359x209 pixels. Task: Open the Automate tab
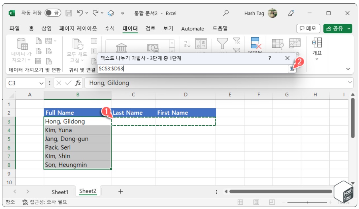[193, 29]
